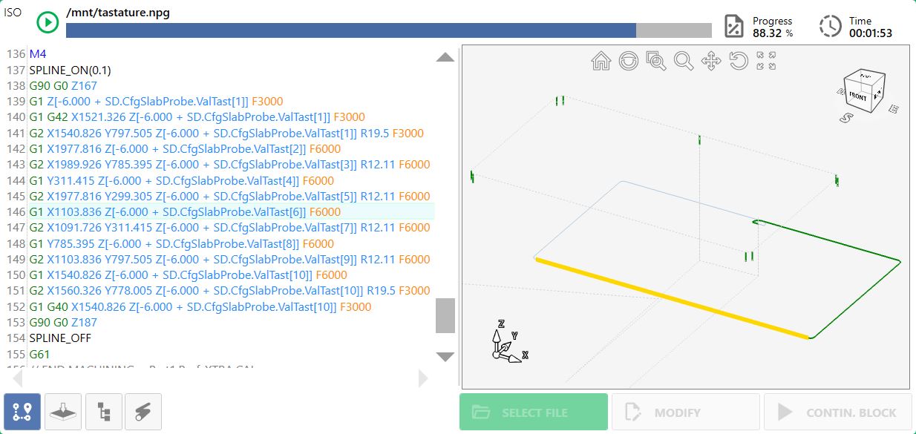Select the magnifier zoom tool
The width and height of the screenshot is (916, 434).
[x=684, y=61]
